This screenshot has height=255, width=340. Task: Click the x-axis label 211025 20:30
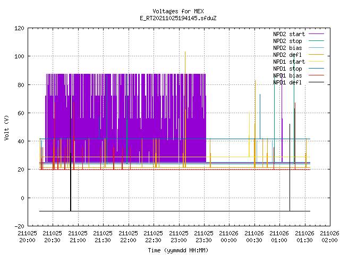[x=52, y=237]
